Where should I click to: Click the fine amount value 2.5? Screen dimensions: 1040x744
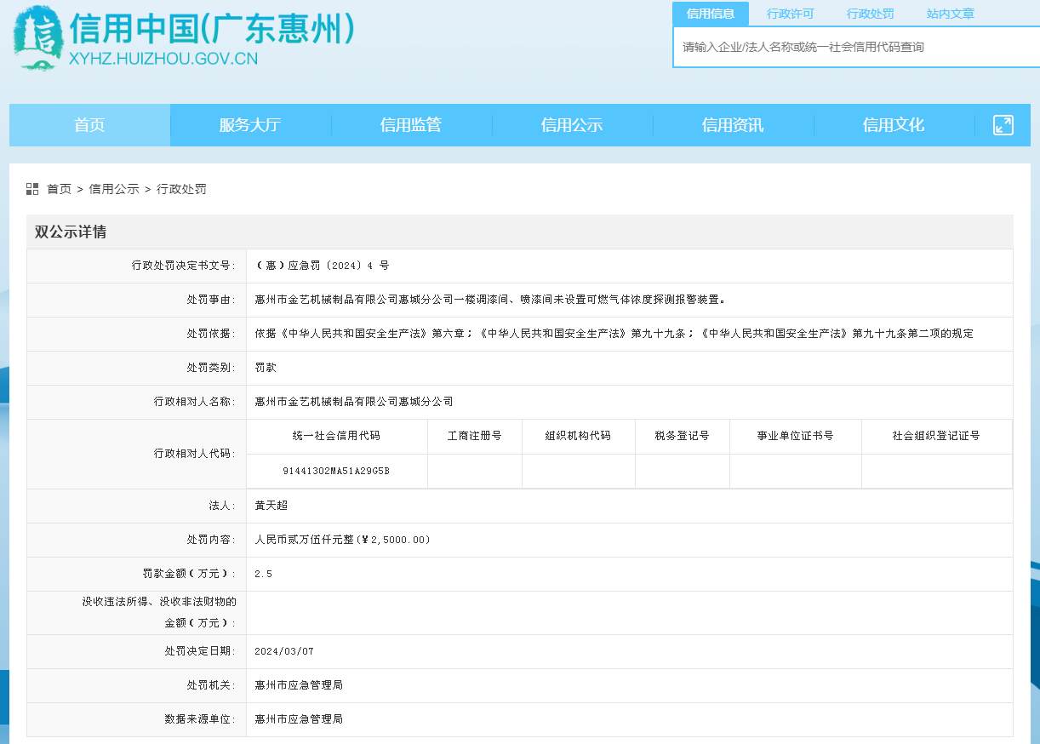263,574
